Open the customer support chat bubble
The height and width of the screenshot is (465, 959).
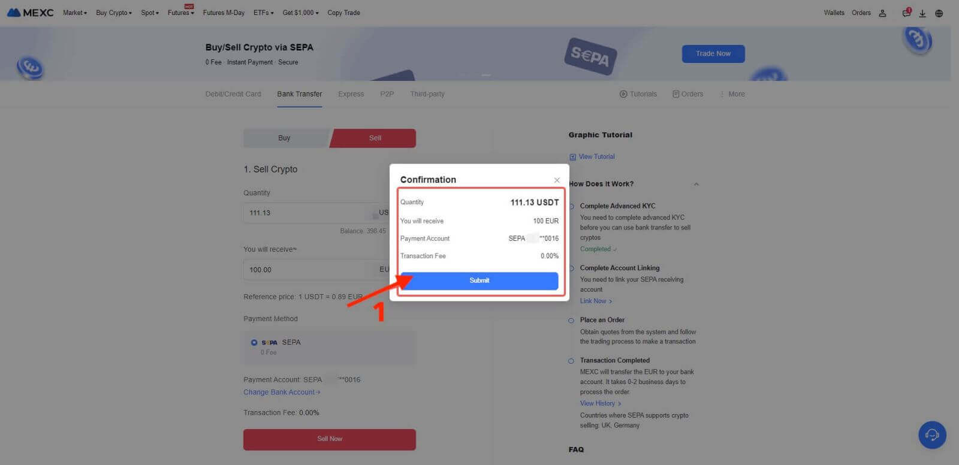click(932, 434)
